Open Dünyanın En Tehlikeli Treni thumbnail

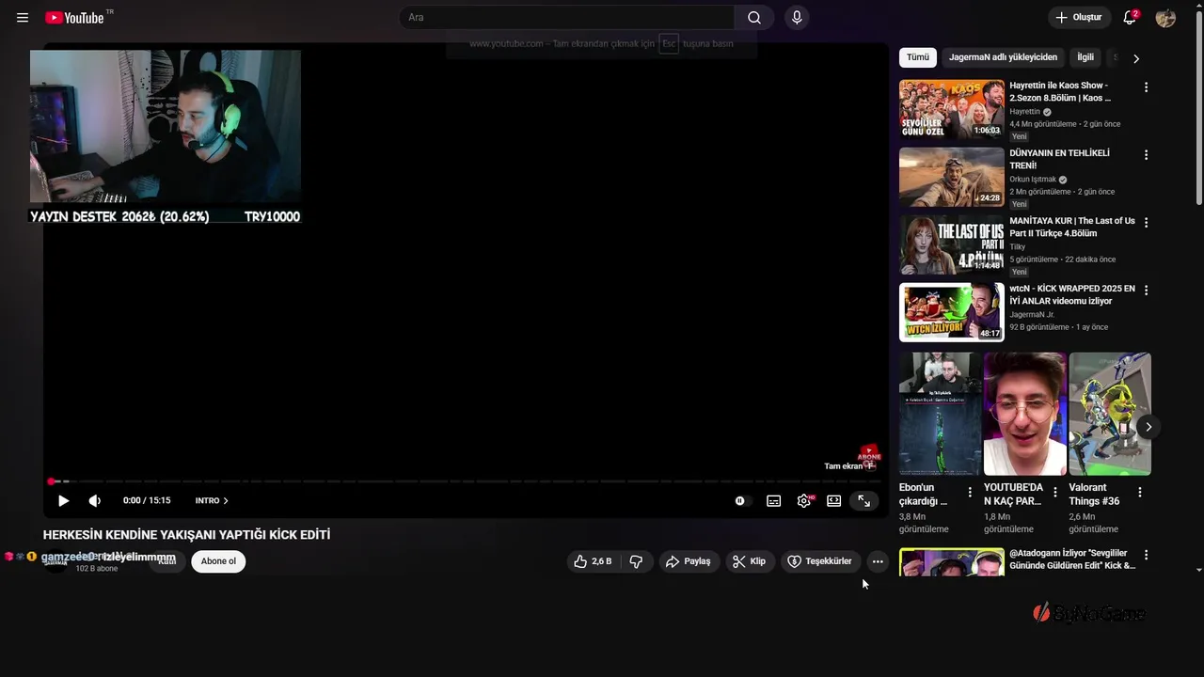click(x=952, y=177)
